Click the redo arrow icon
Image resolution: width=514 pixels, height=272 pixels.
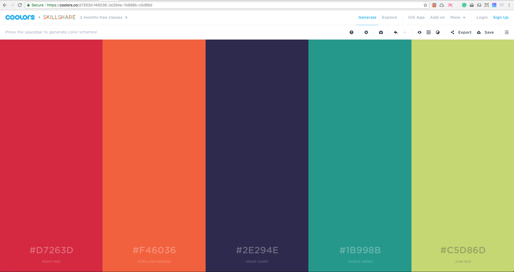405,32
